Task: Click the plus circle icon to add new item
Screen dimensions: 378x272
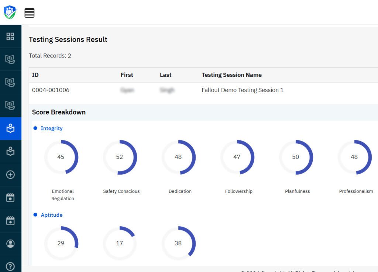Action: pos(11,174)
